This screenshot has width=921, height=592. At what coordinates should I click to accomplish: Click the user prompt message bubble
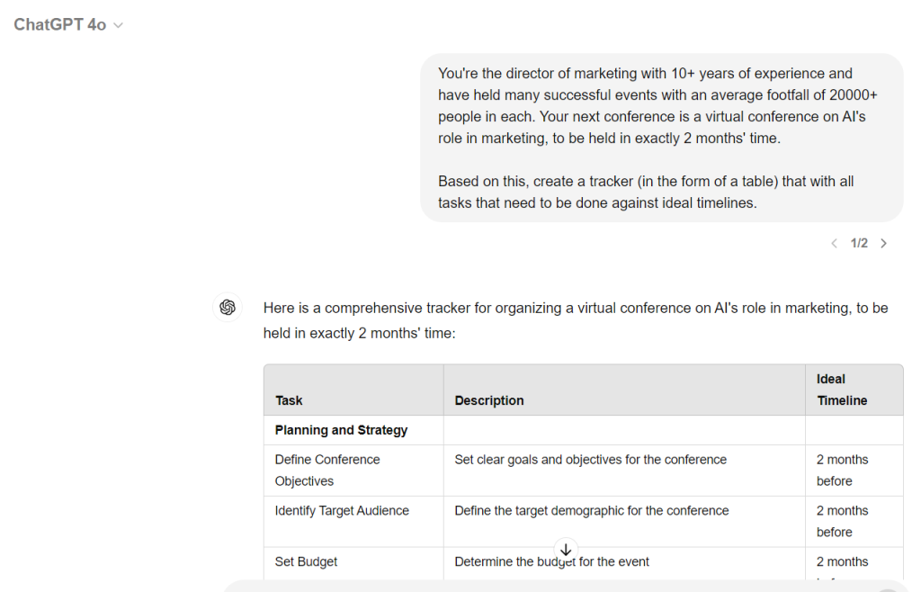point(661,138)
